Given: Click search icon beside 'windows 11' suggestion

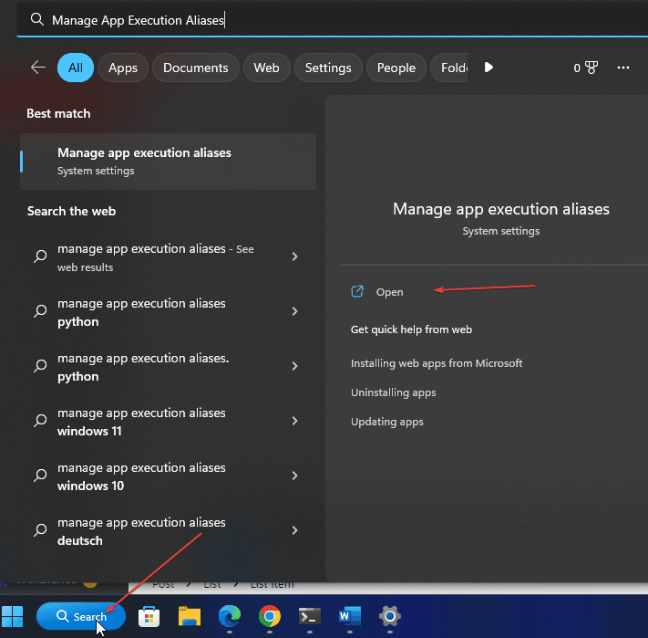Looking at the screenshot, I should pos(40,421).
